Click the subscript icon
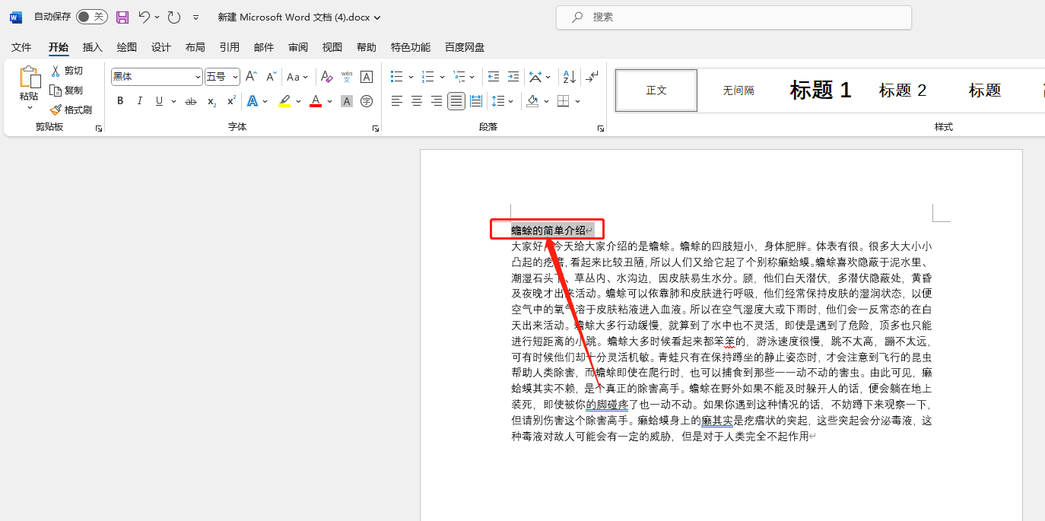Screen dimensions: 1045x521 (211, 100)
